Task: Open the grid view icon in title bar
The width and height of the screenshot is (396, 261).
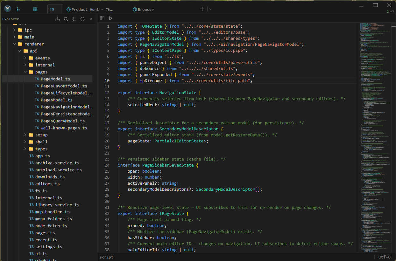Action: (x=35, y=9)
